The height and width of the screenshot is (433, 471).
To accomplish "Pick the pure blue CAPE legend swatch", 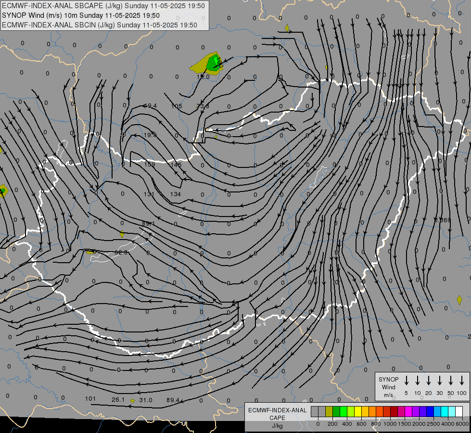I will pos(430,412).
